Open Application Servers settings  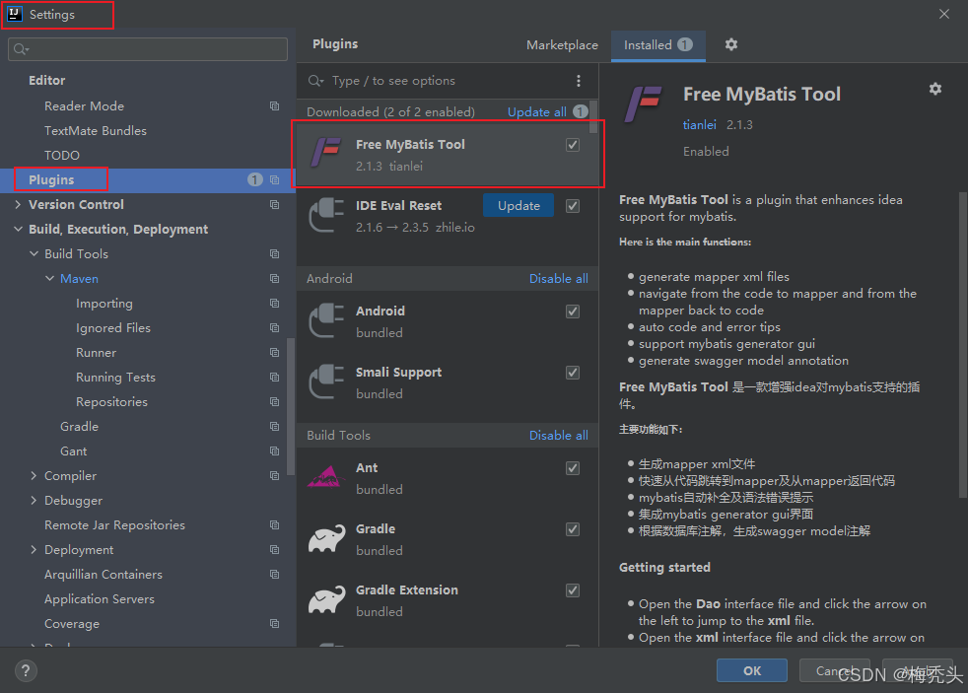pyautogui.click(x=100, y=599)
